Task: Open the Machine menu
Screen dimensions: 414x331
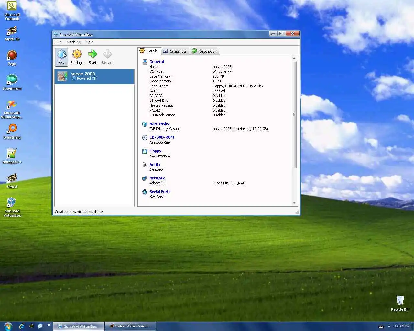Action: 73,42
